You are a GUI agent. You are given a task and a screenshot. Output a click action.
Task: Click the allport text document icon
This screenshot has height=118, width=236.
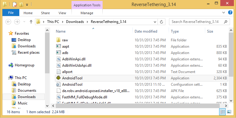59,72
